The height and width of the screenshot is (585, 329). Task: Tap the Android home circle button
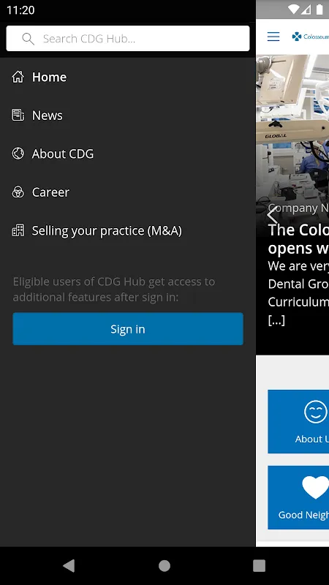click(164, 565)
